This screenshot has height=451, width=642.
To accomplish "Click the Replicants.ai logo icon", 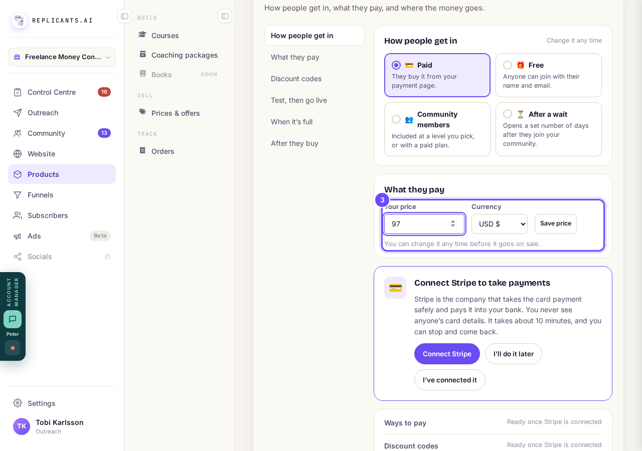I will (x=20, y=20).
